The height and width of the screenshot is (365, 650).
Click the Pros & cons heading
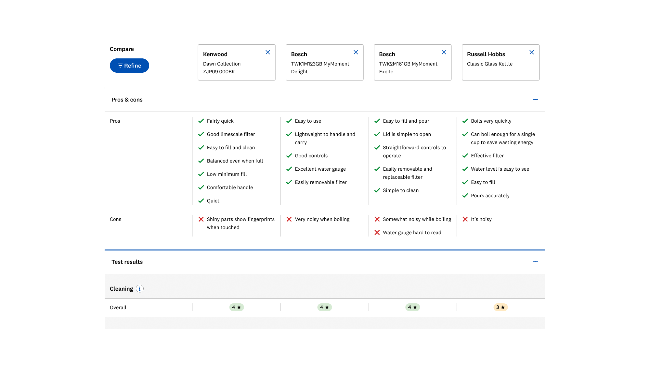coord(127,100)
